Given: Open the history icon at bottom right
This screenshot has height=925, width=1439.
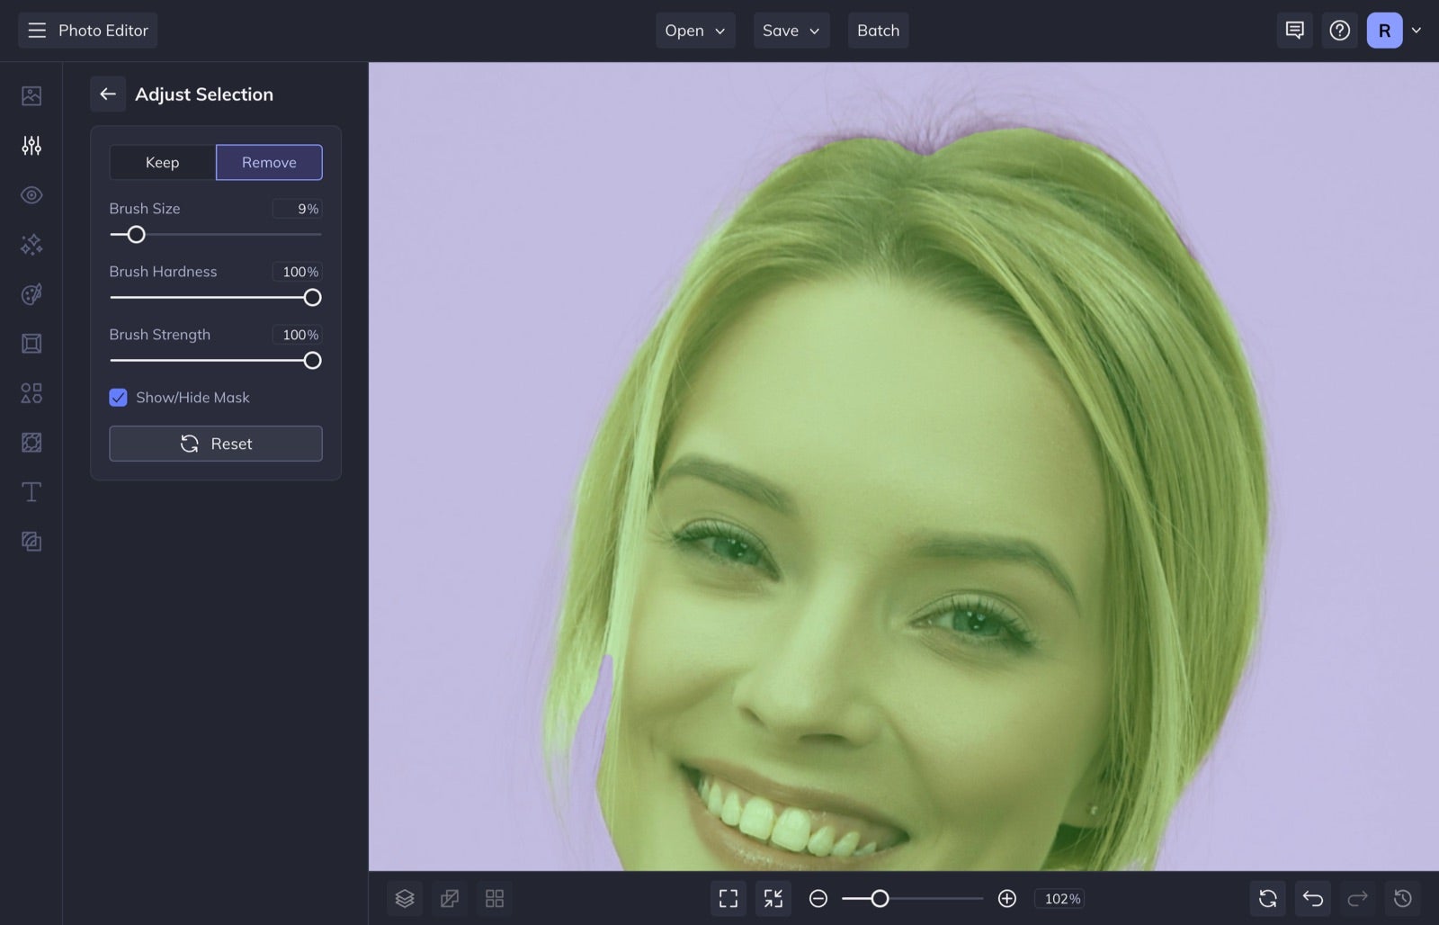Looking at the screenshot, I should click(x=1402, y=898).
